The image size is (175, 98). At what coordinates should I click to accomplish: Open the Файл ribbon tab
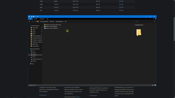[x=30, y=19]
